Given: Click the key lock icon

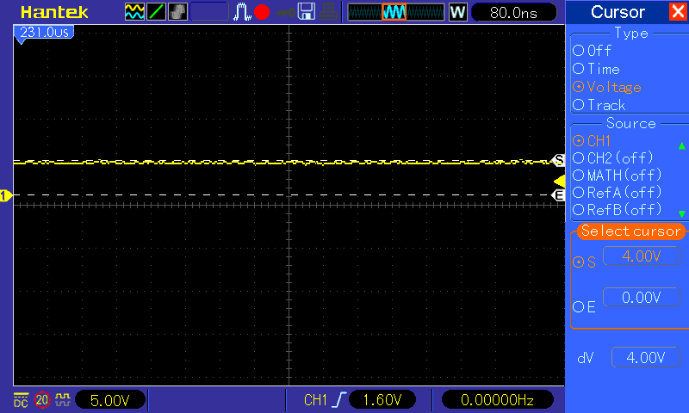Looking at the screenshot, I should point(286,13).
